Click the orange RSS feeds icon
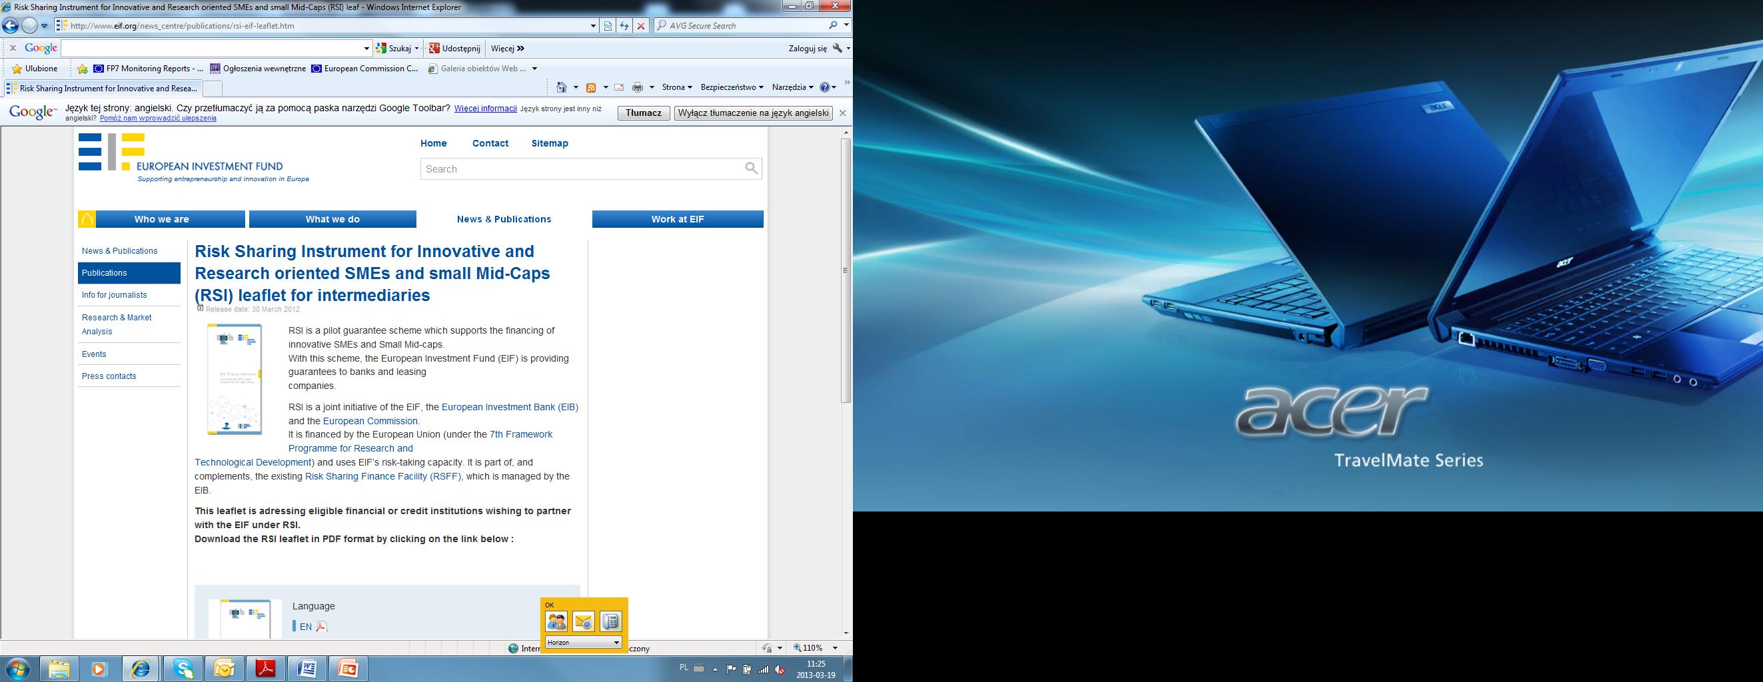Image resolution: width=1763 pixels, height=682 pixels. point(590,87)
